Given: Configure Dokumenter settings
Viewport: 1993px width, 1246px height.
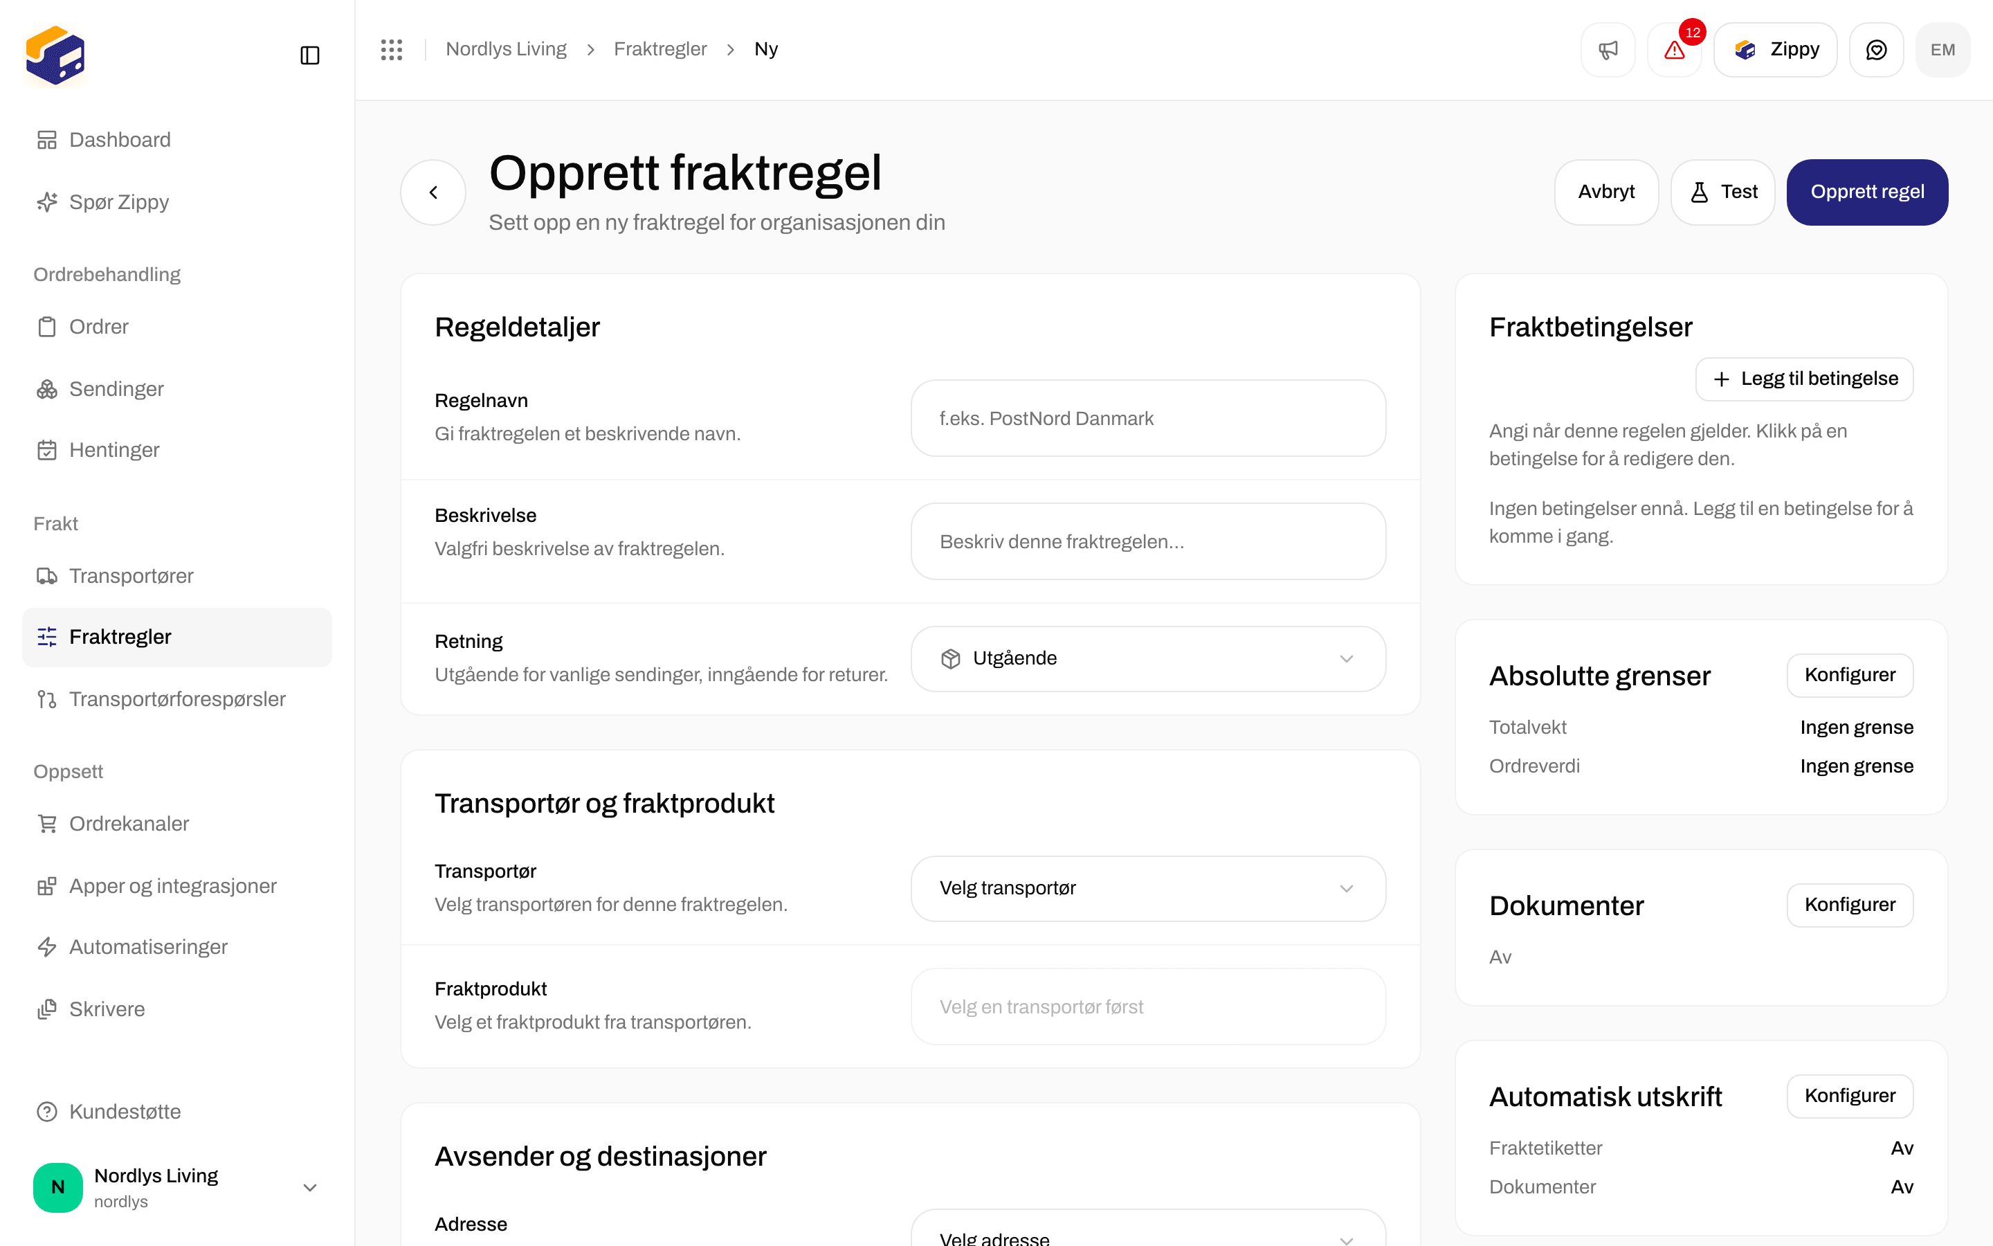Looking at the screenshot, I should (1850, 905).
